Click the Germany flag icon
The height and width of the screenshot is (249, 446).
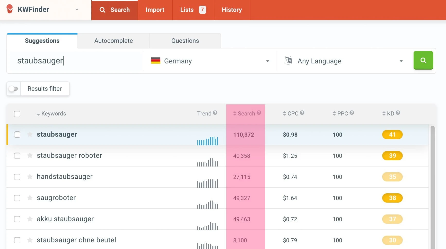pyautogui.click(x=155, y=61)
